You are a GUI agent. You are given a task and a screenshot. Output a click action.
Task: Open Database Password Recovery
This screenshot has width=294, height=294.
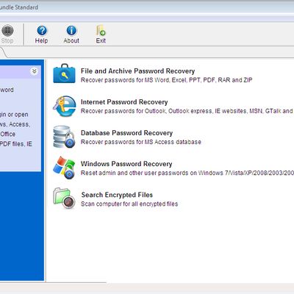[x=126, y=133]
